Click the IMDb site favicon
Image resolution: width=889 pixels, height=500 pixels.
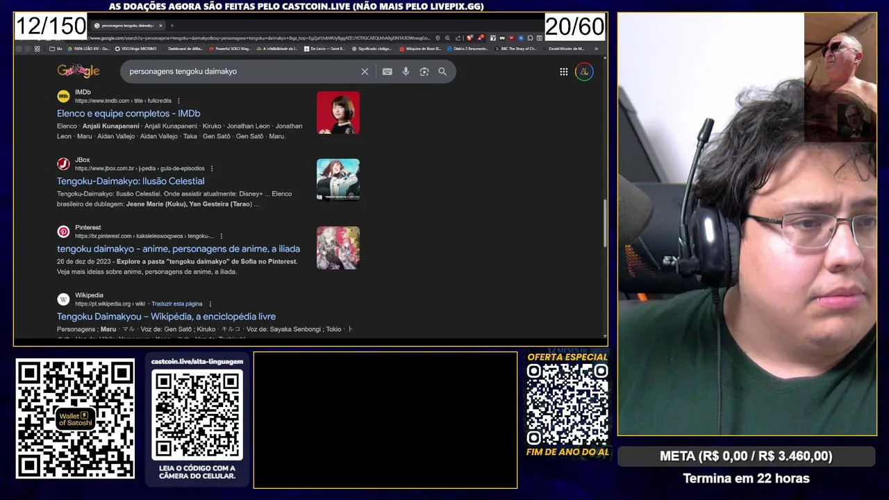[63, 96]
